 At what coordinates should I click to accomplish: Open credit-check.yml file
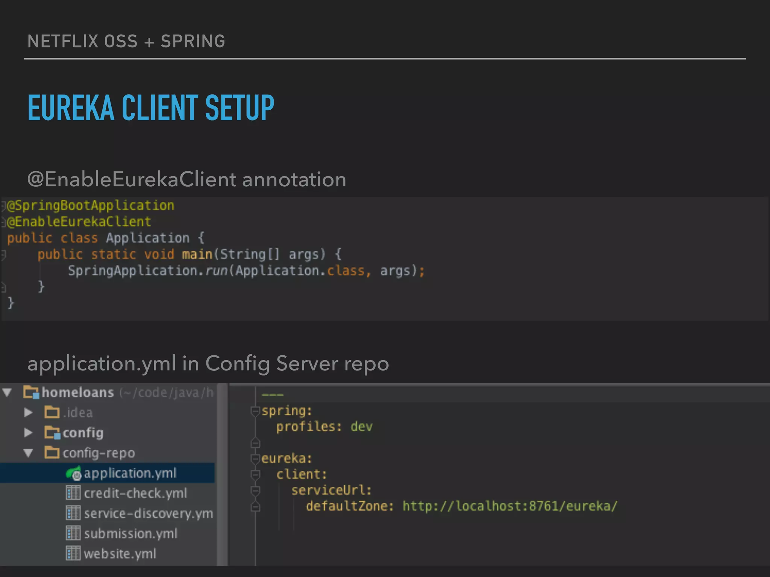point(135,493)
